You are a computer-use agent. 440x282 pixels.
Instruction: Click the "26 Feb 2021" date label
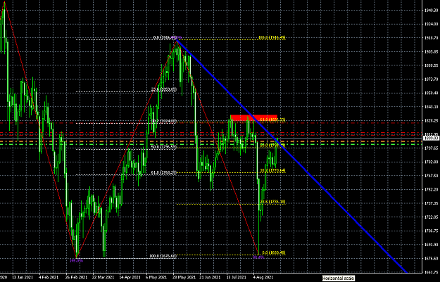click(76, 277)
